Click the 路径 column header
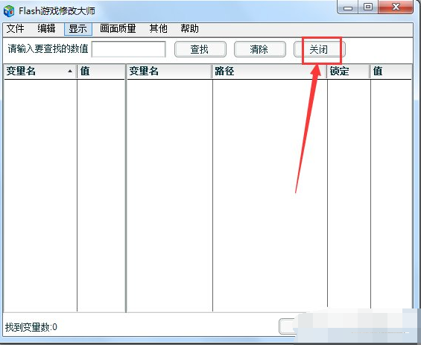The image size is (421, 345). pyautogui.click(x=270, y=72)
